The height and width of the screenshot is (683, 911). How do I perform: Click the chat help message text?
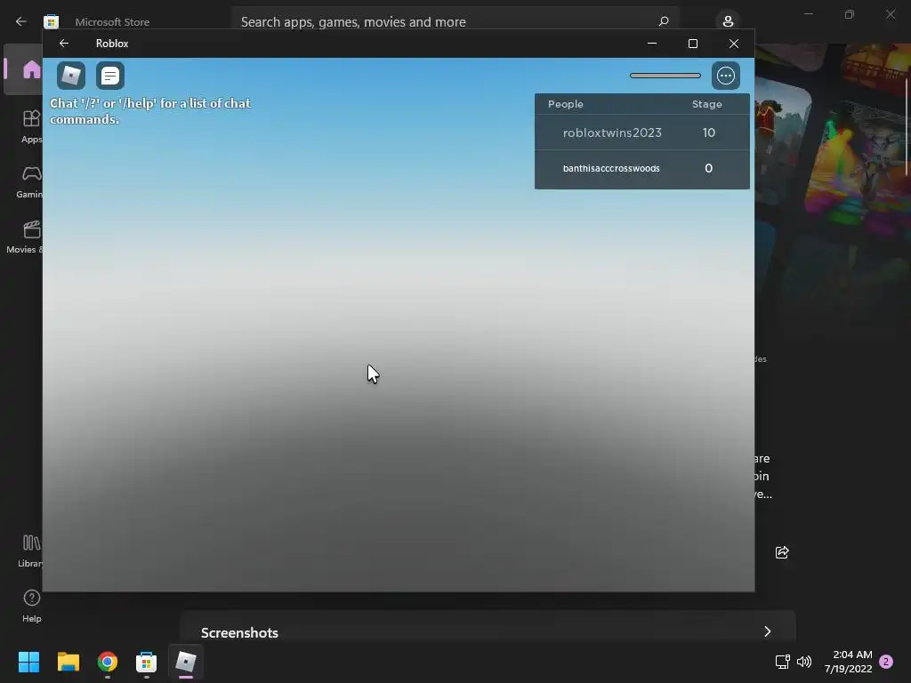pyautogui.click(x=150, y=111)
